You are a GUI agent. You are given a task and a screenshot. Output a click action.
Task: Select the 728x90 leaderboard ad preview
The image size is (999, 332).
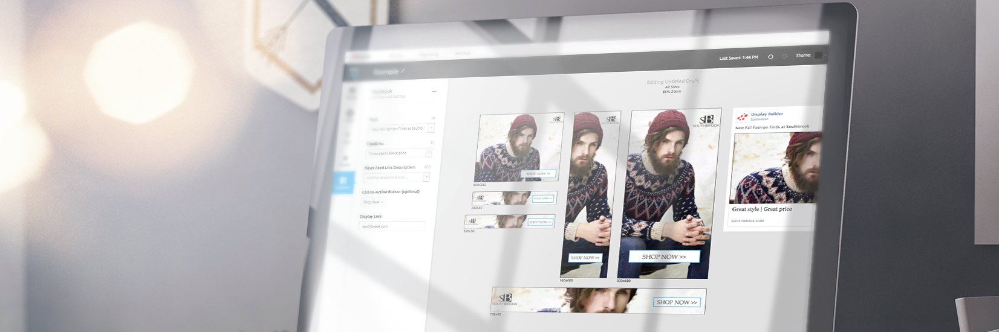click(599, 300)
